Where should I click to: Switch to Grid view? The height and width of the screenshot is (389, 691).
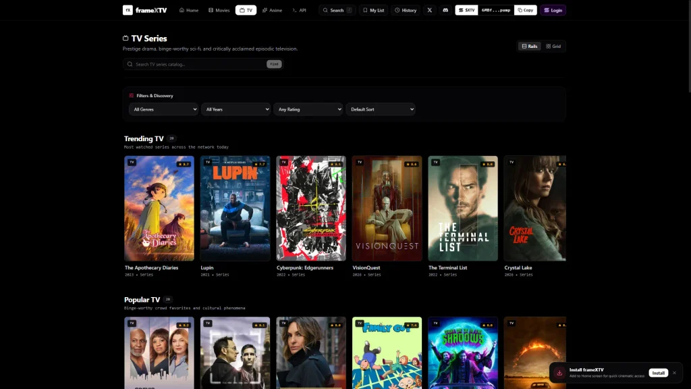pyautogui.click(x=553, y=46)
